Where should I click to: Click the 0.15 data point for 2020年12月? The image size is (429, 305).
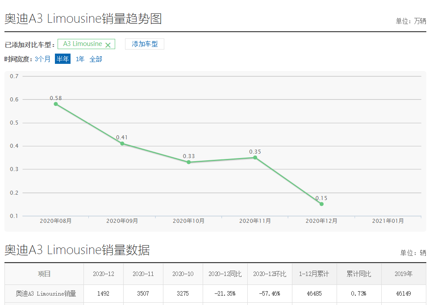321,204
